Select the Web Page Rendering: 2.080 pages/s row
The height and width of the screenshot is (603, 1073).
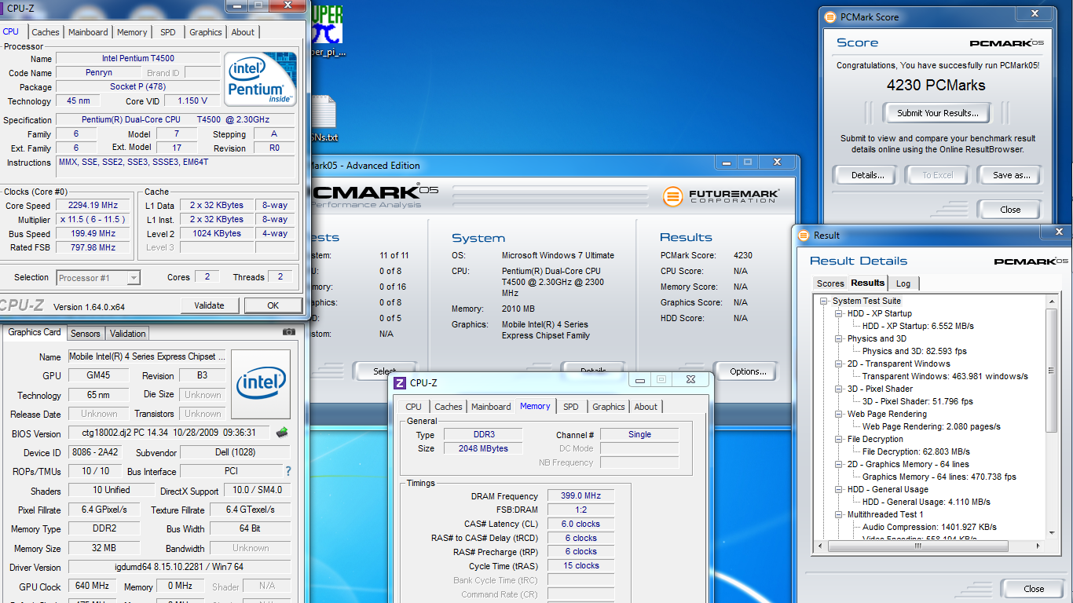932,426
